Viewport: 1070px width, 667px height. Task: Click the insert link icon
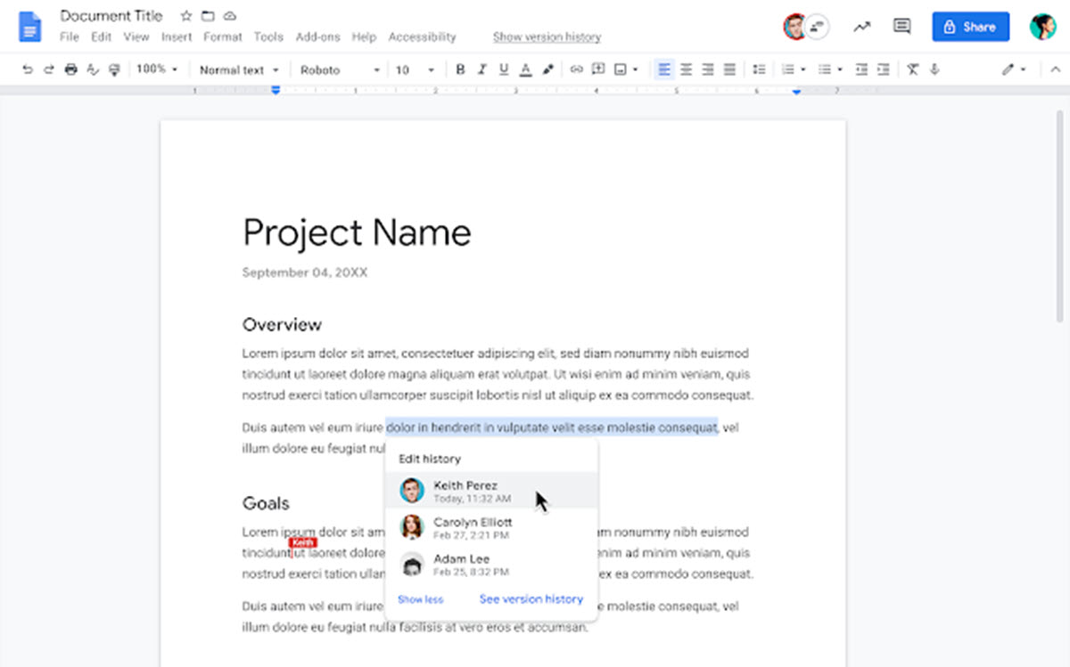576,69
